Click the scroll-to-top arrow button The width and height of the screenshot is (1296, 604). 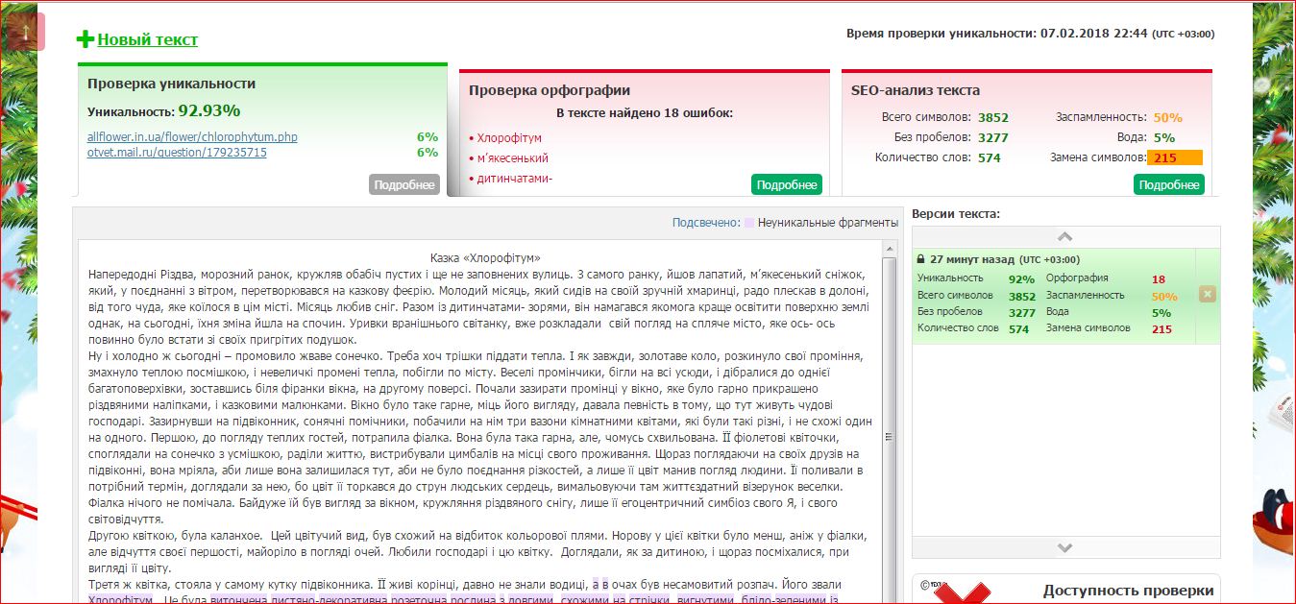click(x=25, y=32)
